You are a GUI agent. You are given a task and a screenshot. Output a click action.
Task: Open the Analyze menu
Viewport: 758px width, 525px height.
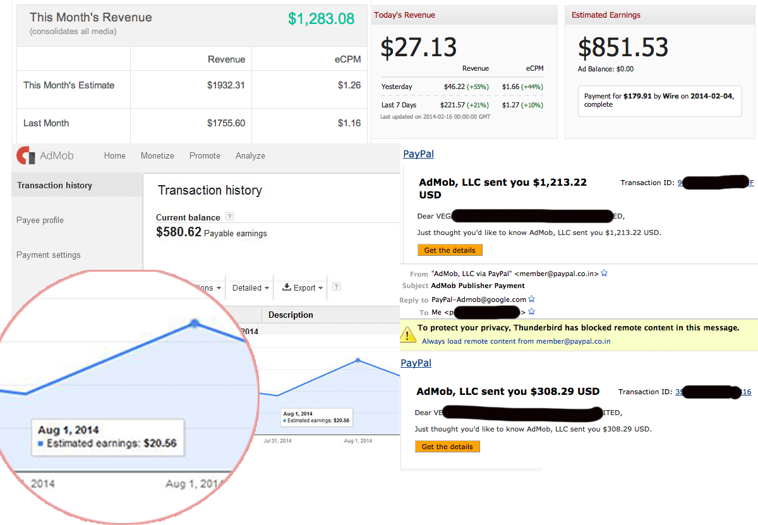pyautogui.click(x=250, y=155)
